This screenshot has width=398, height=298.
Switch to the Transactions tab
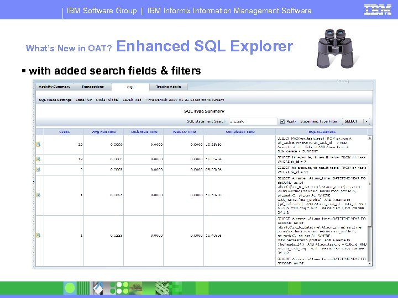coord(92,87)
